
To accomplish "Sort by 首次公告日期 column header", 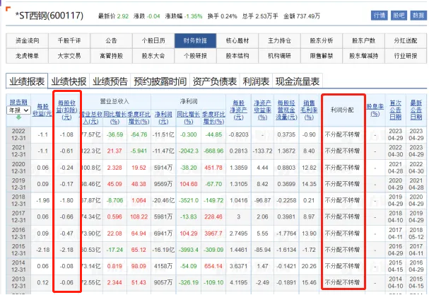I will pyautogui.click(x=395, y=110).
